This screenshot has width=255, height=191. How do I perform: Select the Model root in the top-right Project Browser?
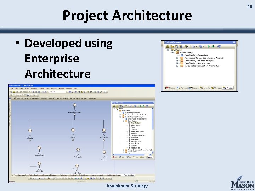coord(178,50)
